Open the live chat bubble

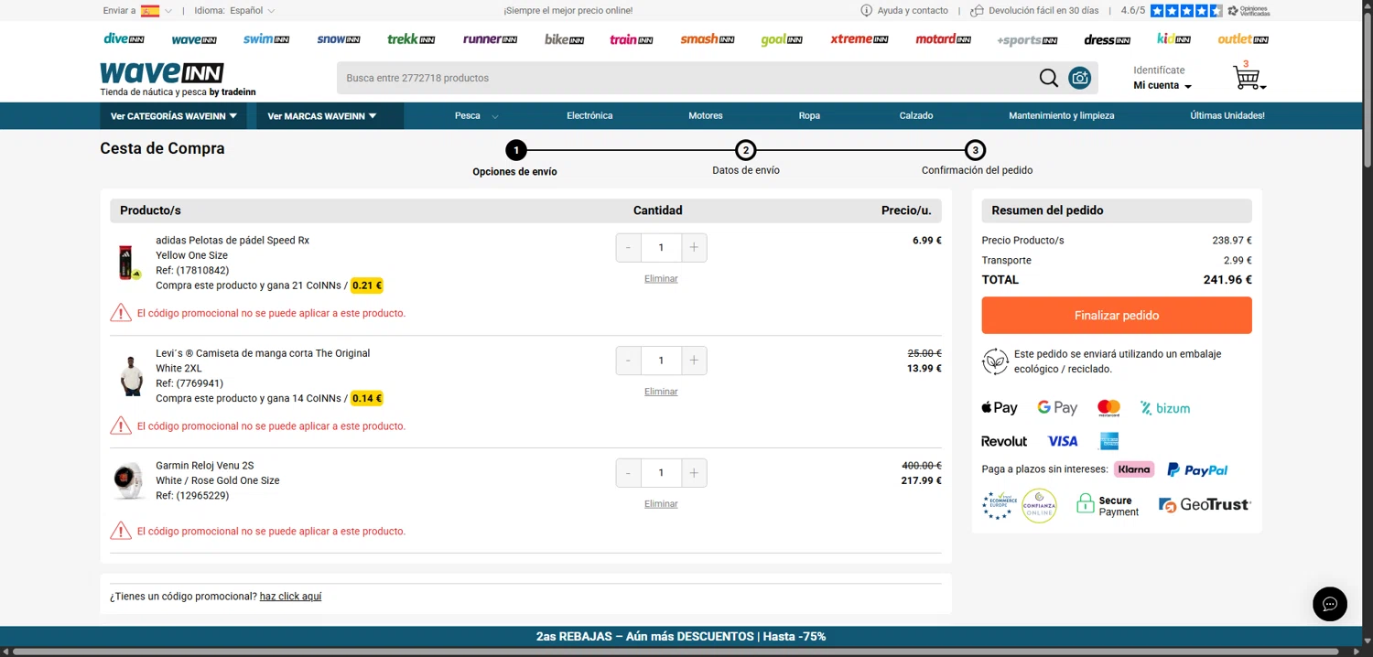click(x=1330, y=604)
